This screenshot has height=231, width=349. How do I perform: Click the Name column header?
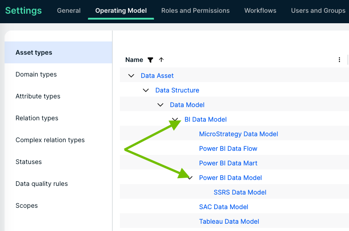134,60
